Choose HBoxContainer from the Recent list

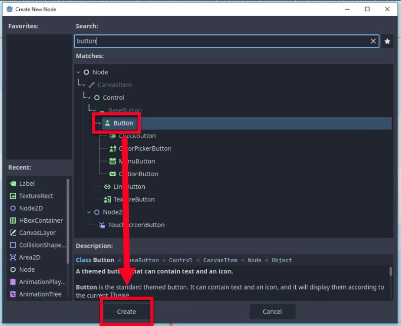coord(41,220)
